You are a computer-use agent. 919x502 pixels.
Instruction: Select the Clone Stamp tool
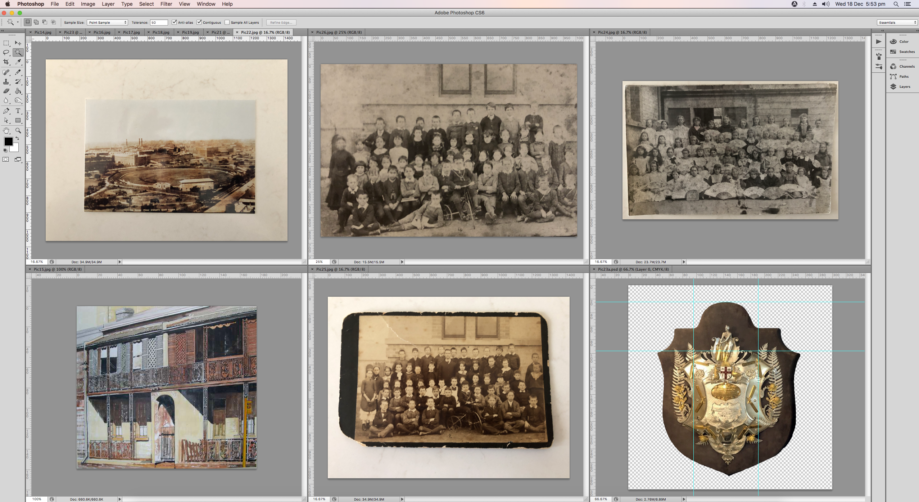6,82
